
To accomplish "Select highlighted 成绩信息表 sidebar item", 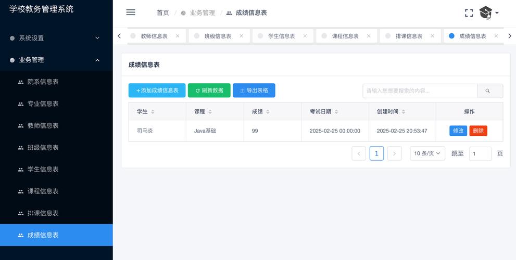I will coord(56,235).
